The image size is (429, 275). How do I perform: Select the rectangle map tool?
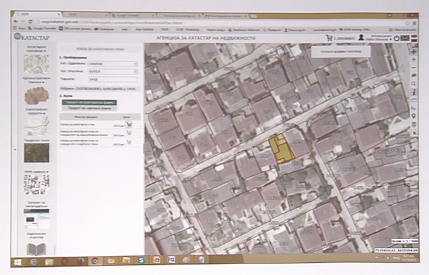(413, 100)
